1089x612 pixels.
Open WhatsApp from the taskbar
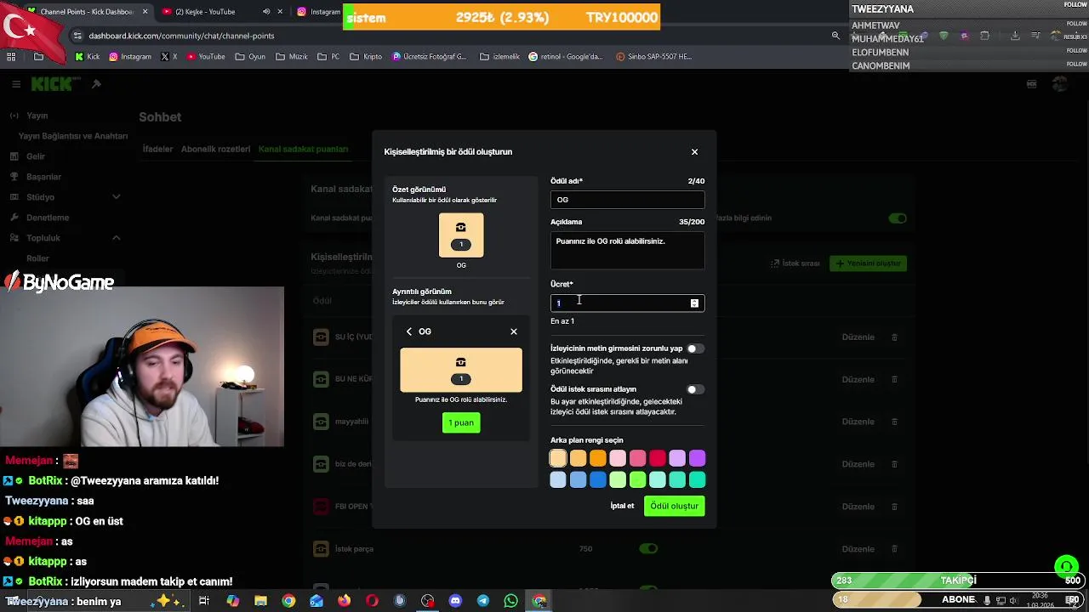click(x=510, y=601)
